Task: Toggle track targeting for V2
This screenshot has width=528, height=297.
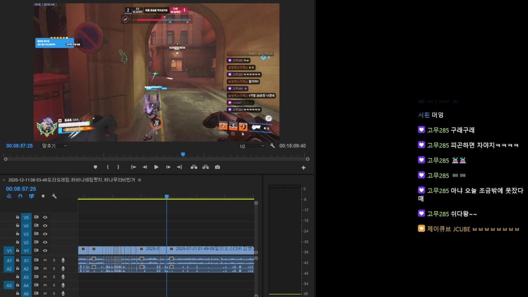Action: 26,242
